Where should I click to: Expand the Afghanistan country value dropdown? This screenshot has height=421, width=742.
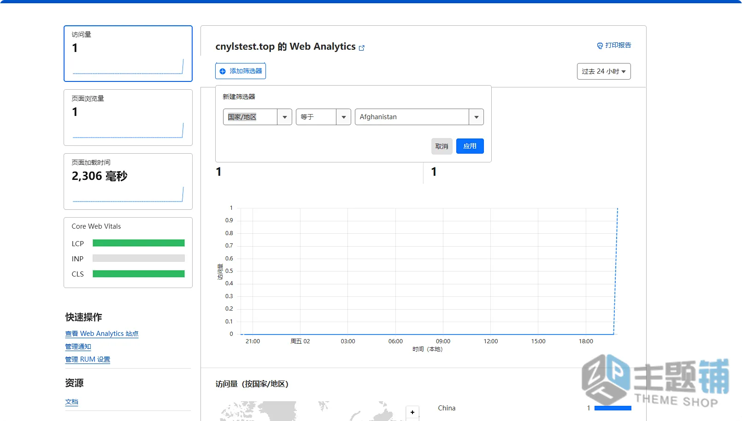(477, 117)
